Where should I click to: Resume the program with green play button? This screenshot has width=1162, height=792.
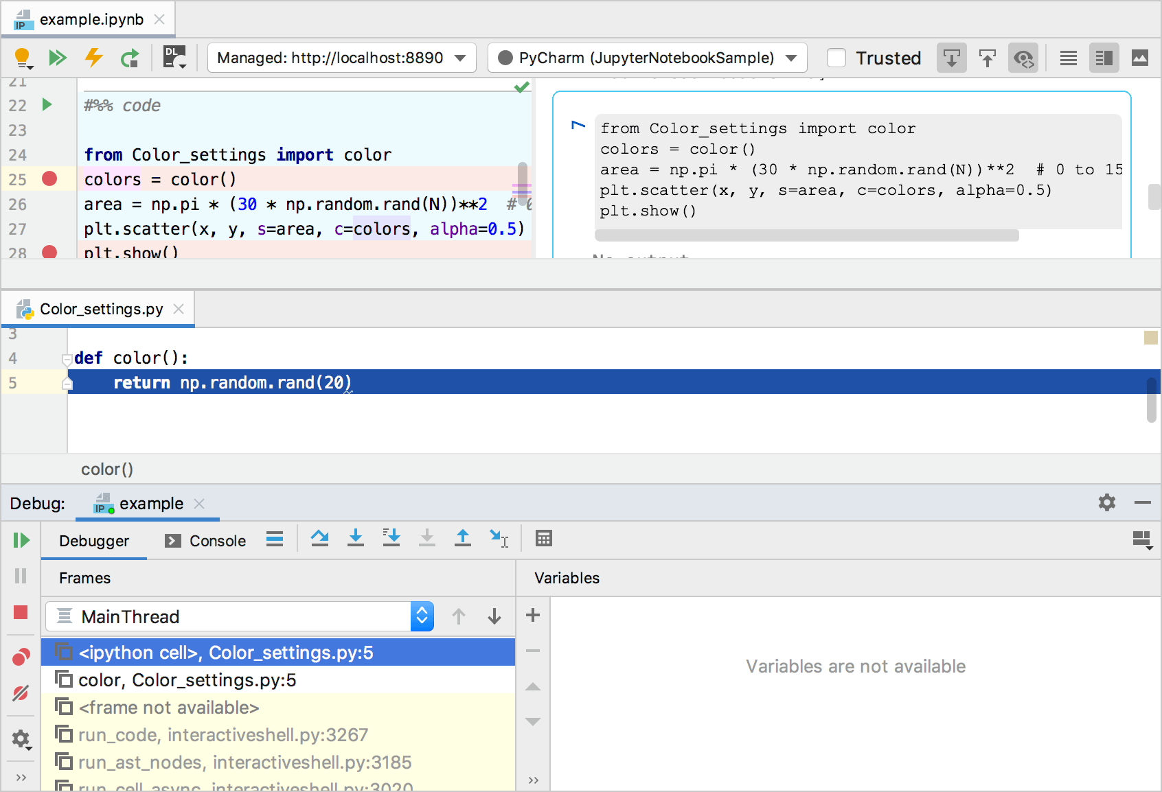tap(20, 540)
